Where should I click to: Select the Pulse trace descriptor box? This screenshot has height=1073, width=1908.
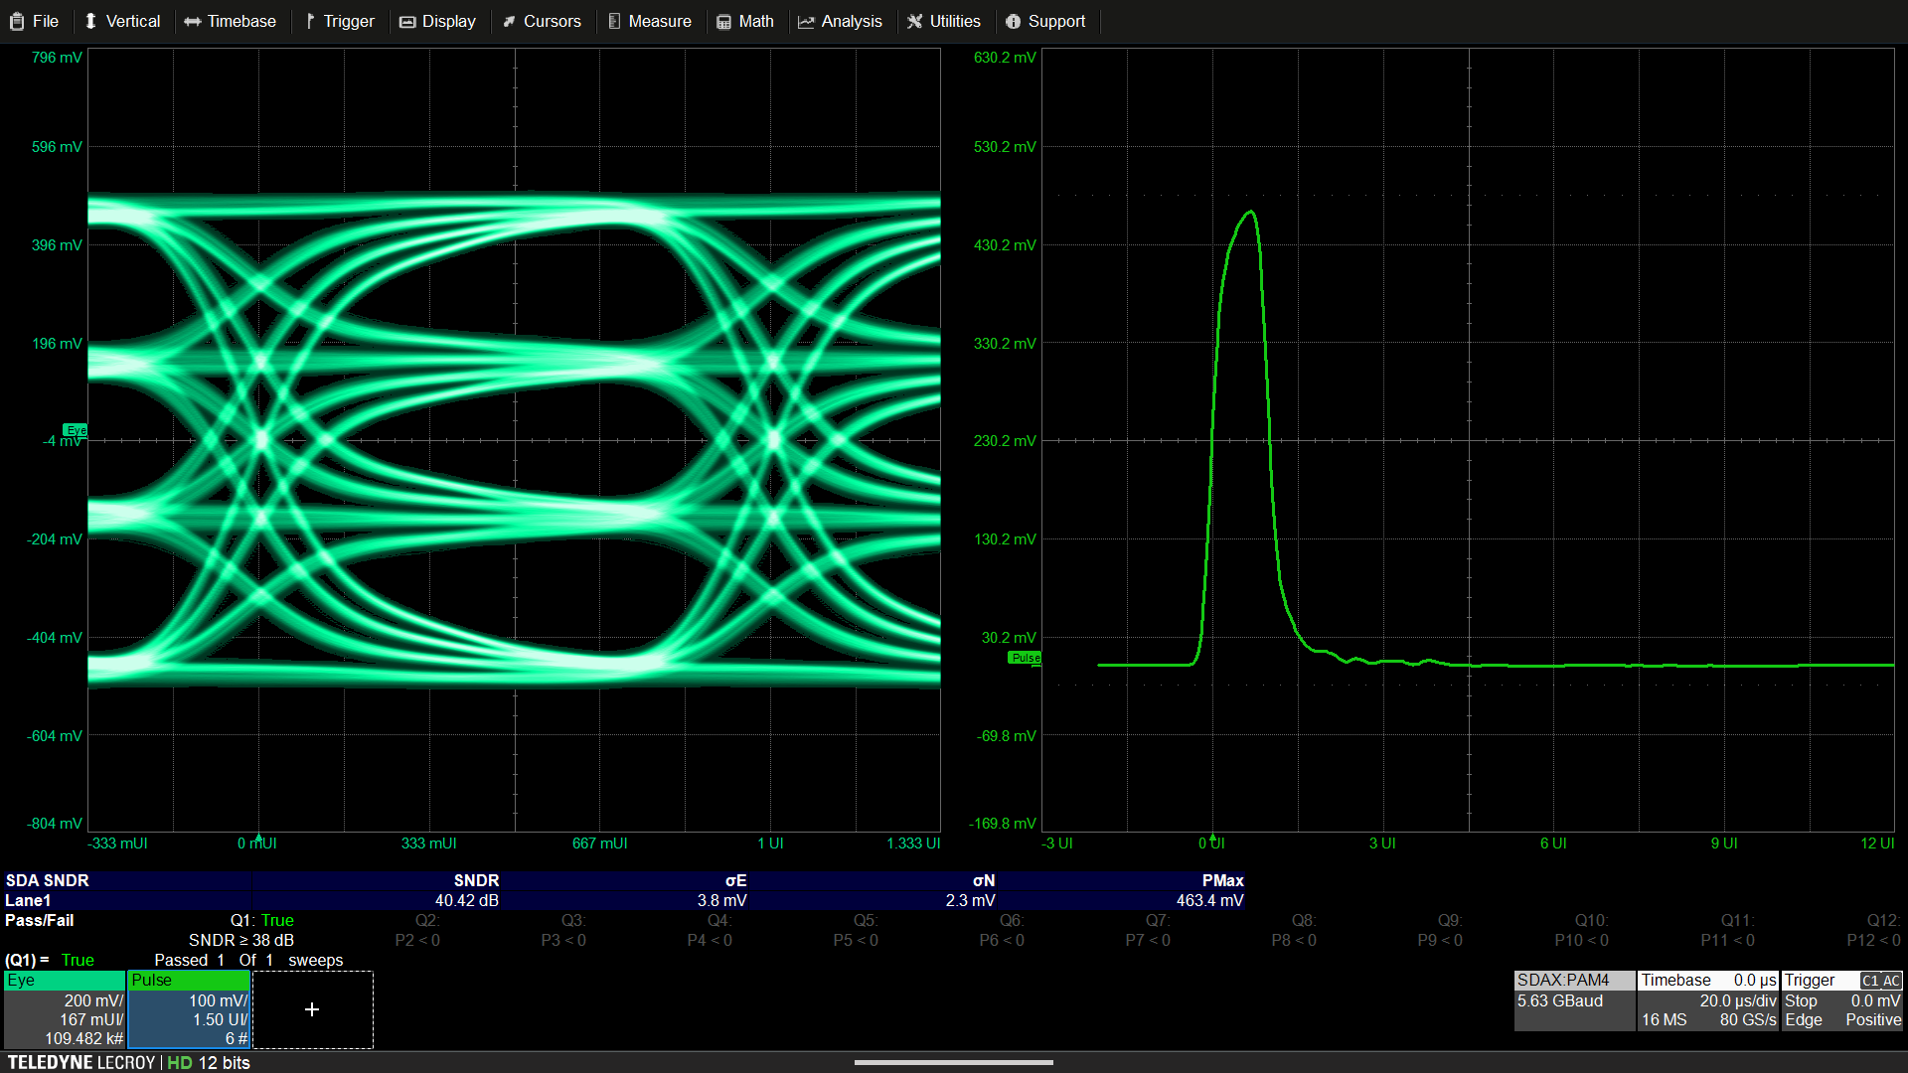189,1009
